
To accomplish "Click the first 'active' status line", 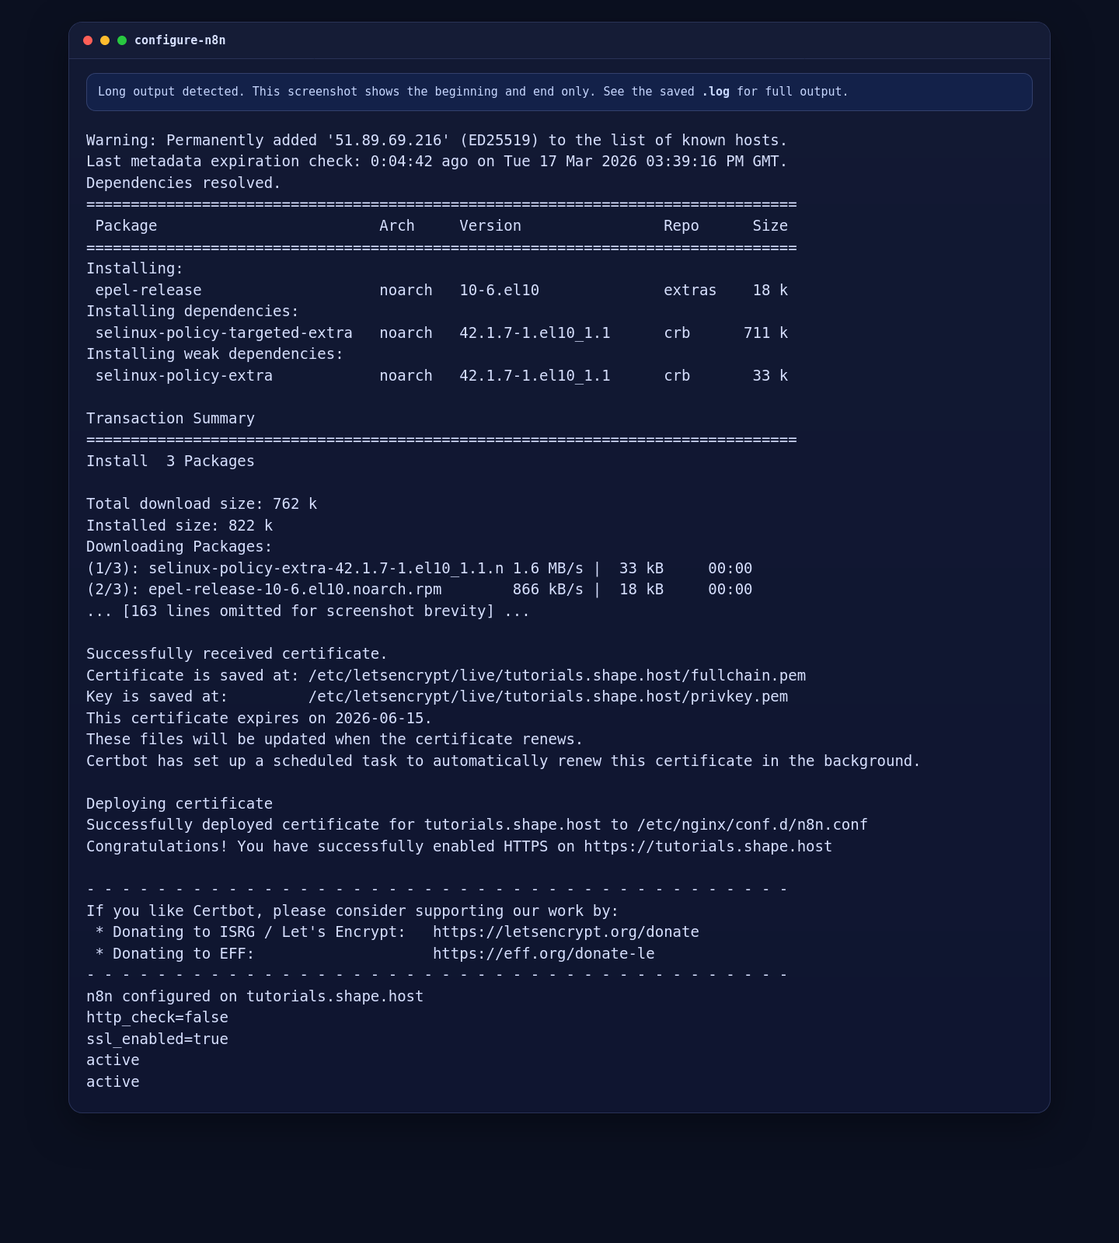I will pos(113,1060).
